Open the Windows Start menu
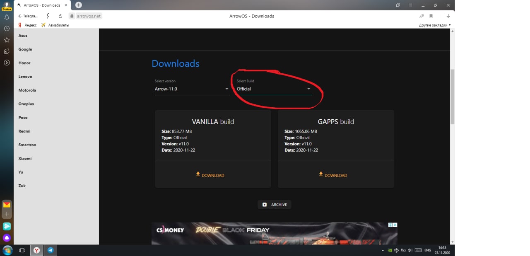Screen dimensions: 530x256 coord(8,250)
